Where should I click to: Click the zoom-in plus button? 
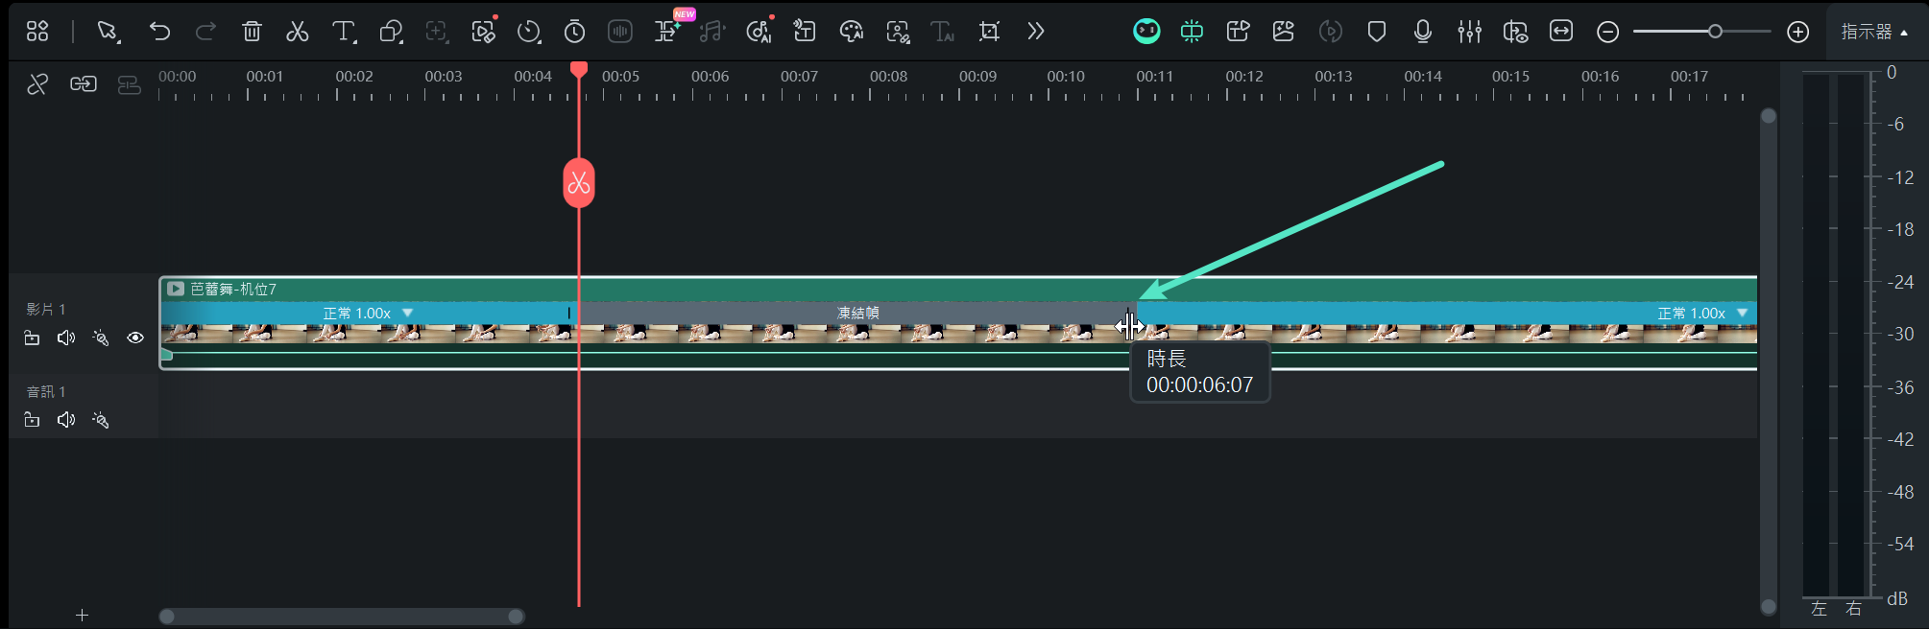coord(1798,32)
